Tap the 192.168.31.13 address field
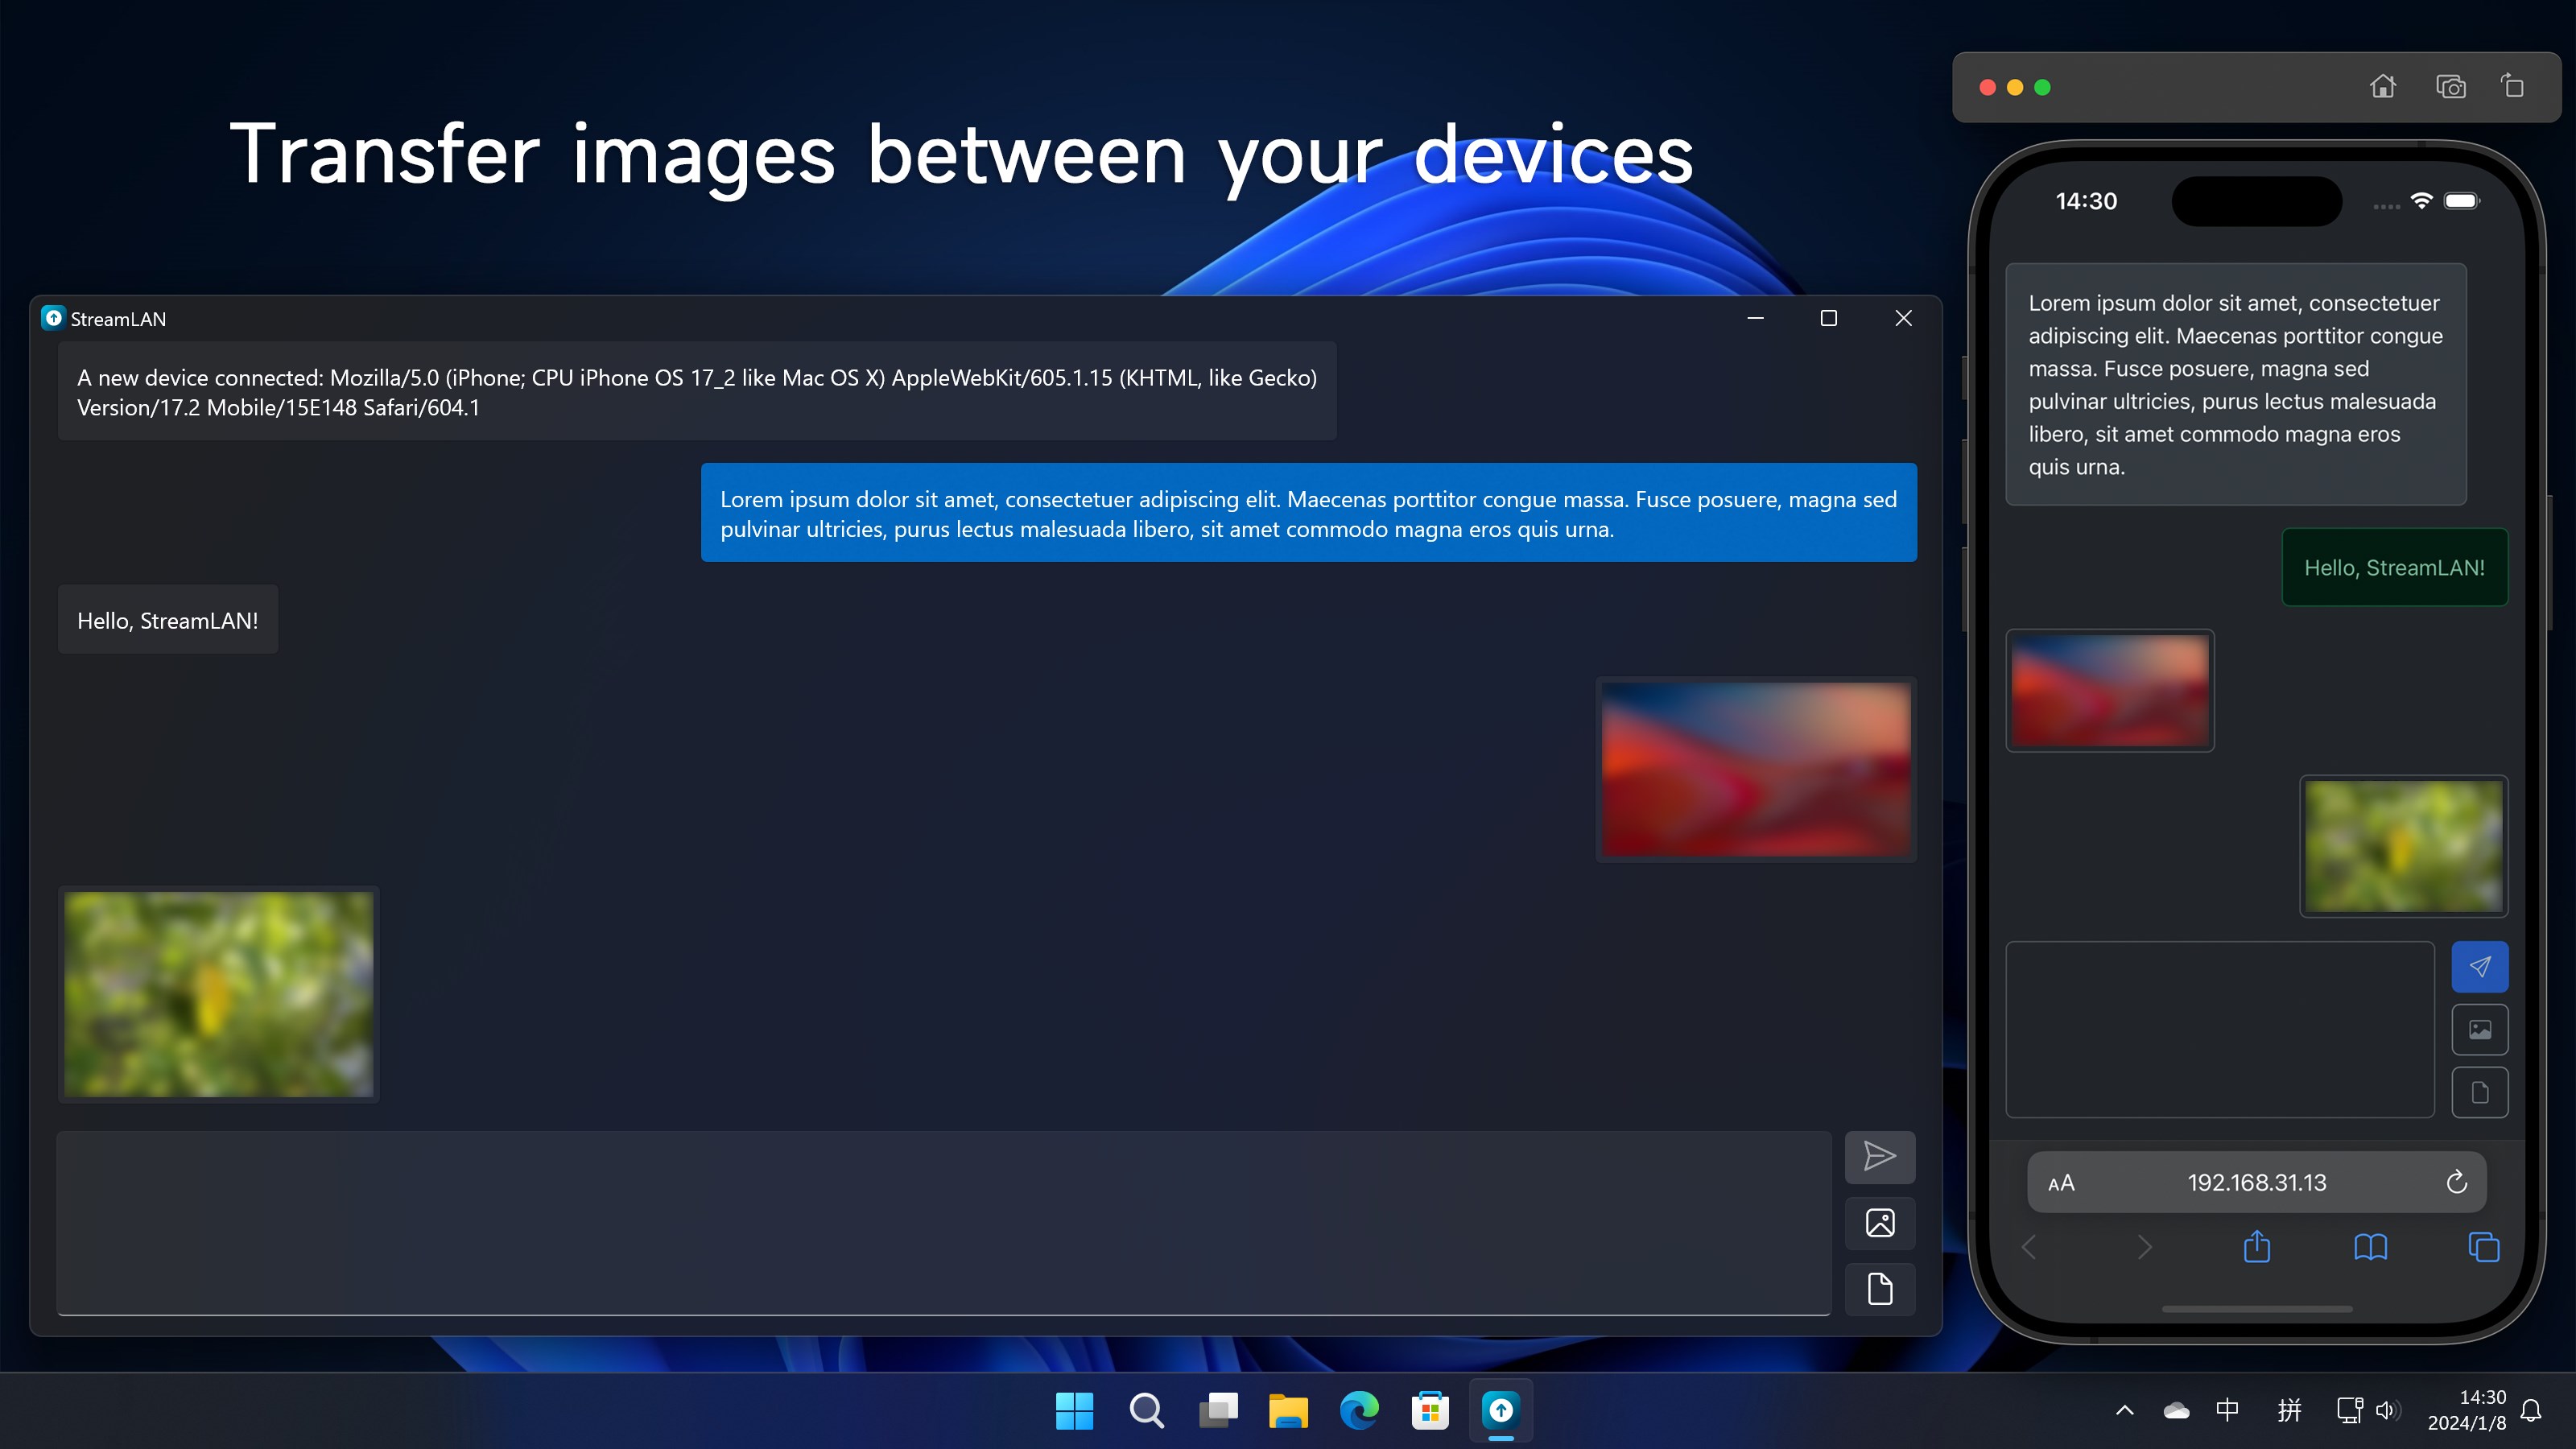 click(2256, 1183)
